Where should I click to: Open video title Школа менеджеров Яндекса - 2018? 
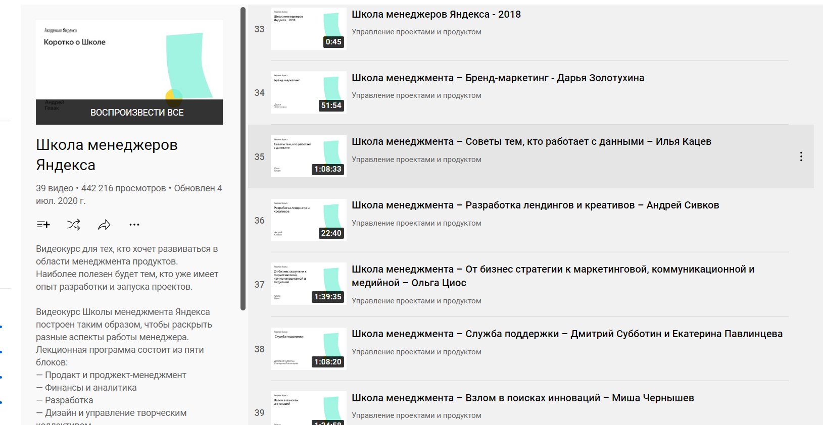pyautogui.click(x=436, y=15)
